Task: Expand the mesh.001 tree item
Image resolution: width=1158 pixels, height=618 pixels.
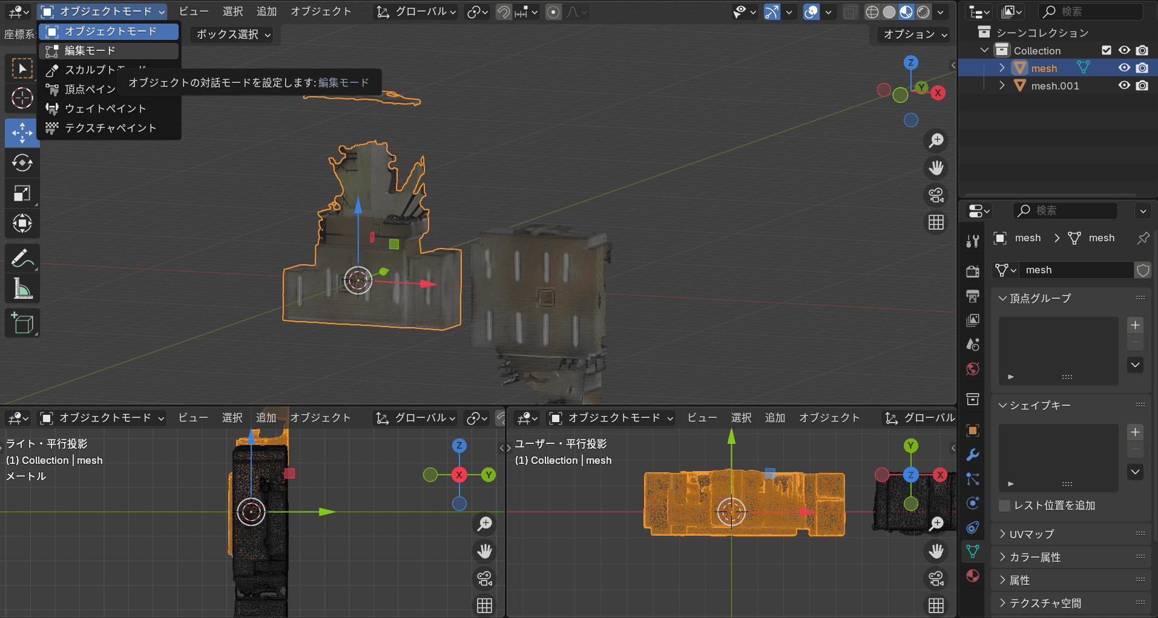Action: (x=1002, y=86)
